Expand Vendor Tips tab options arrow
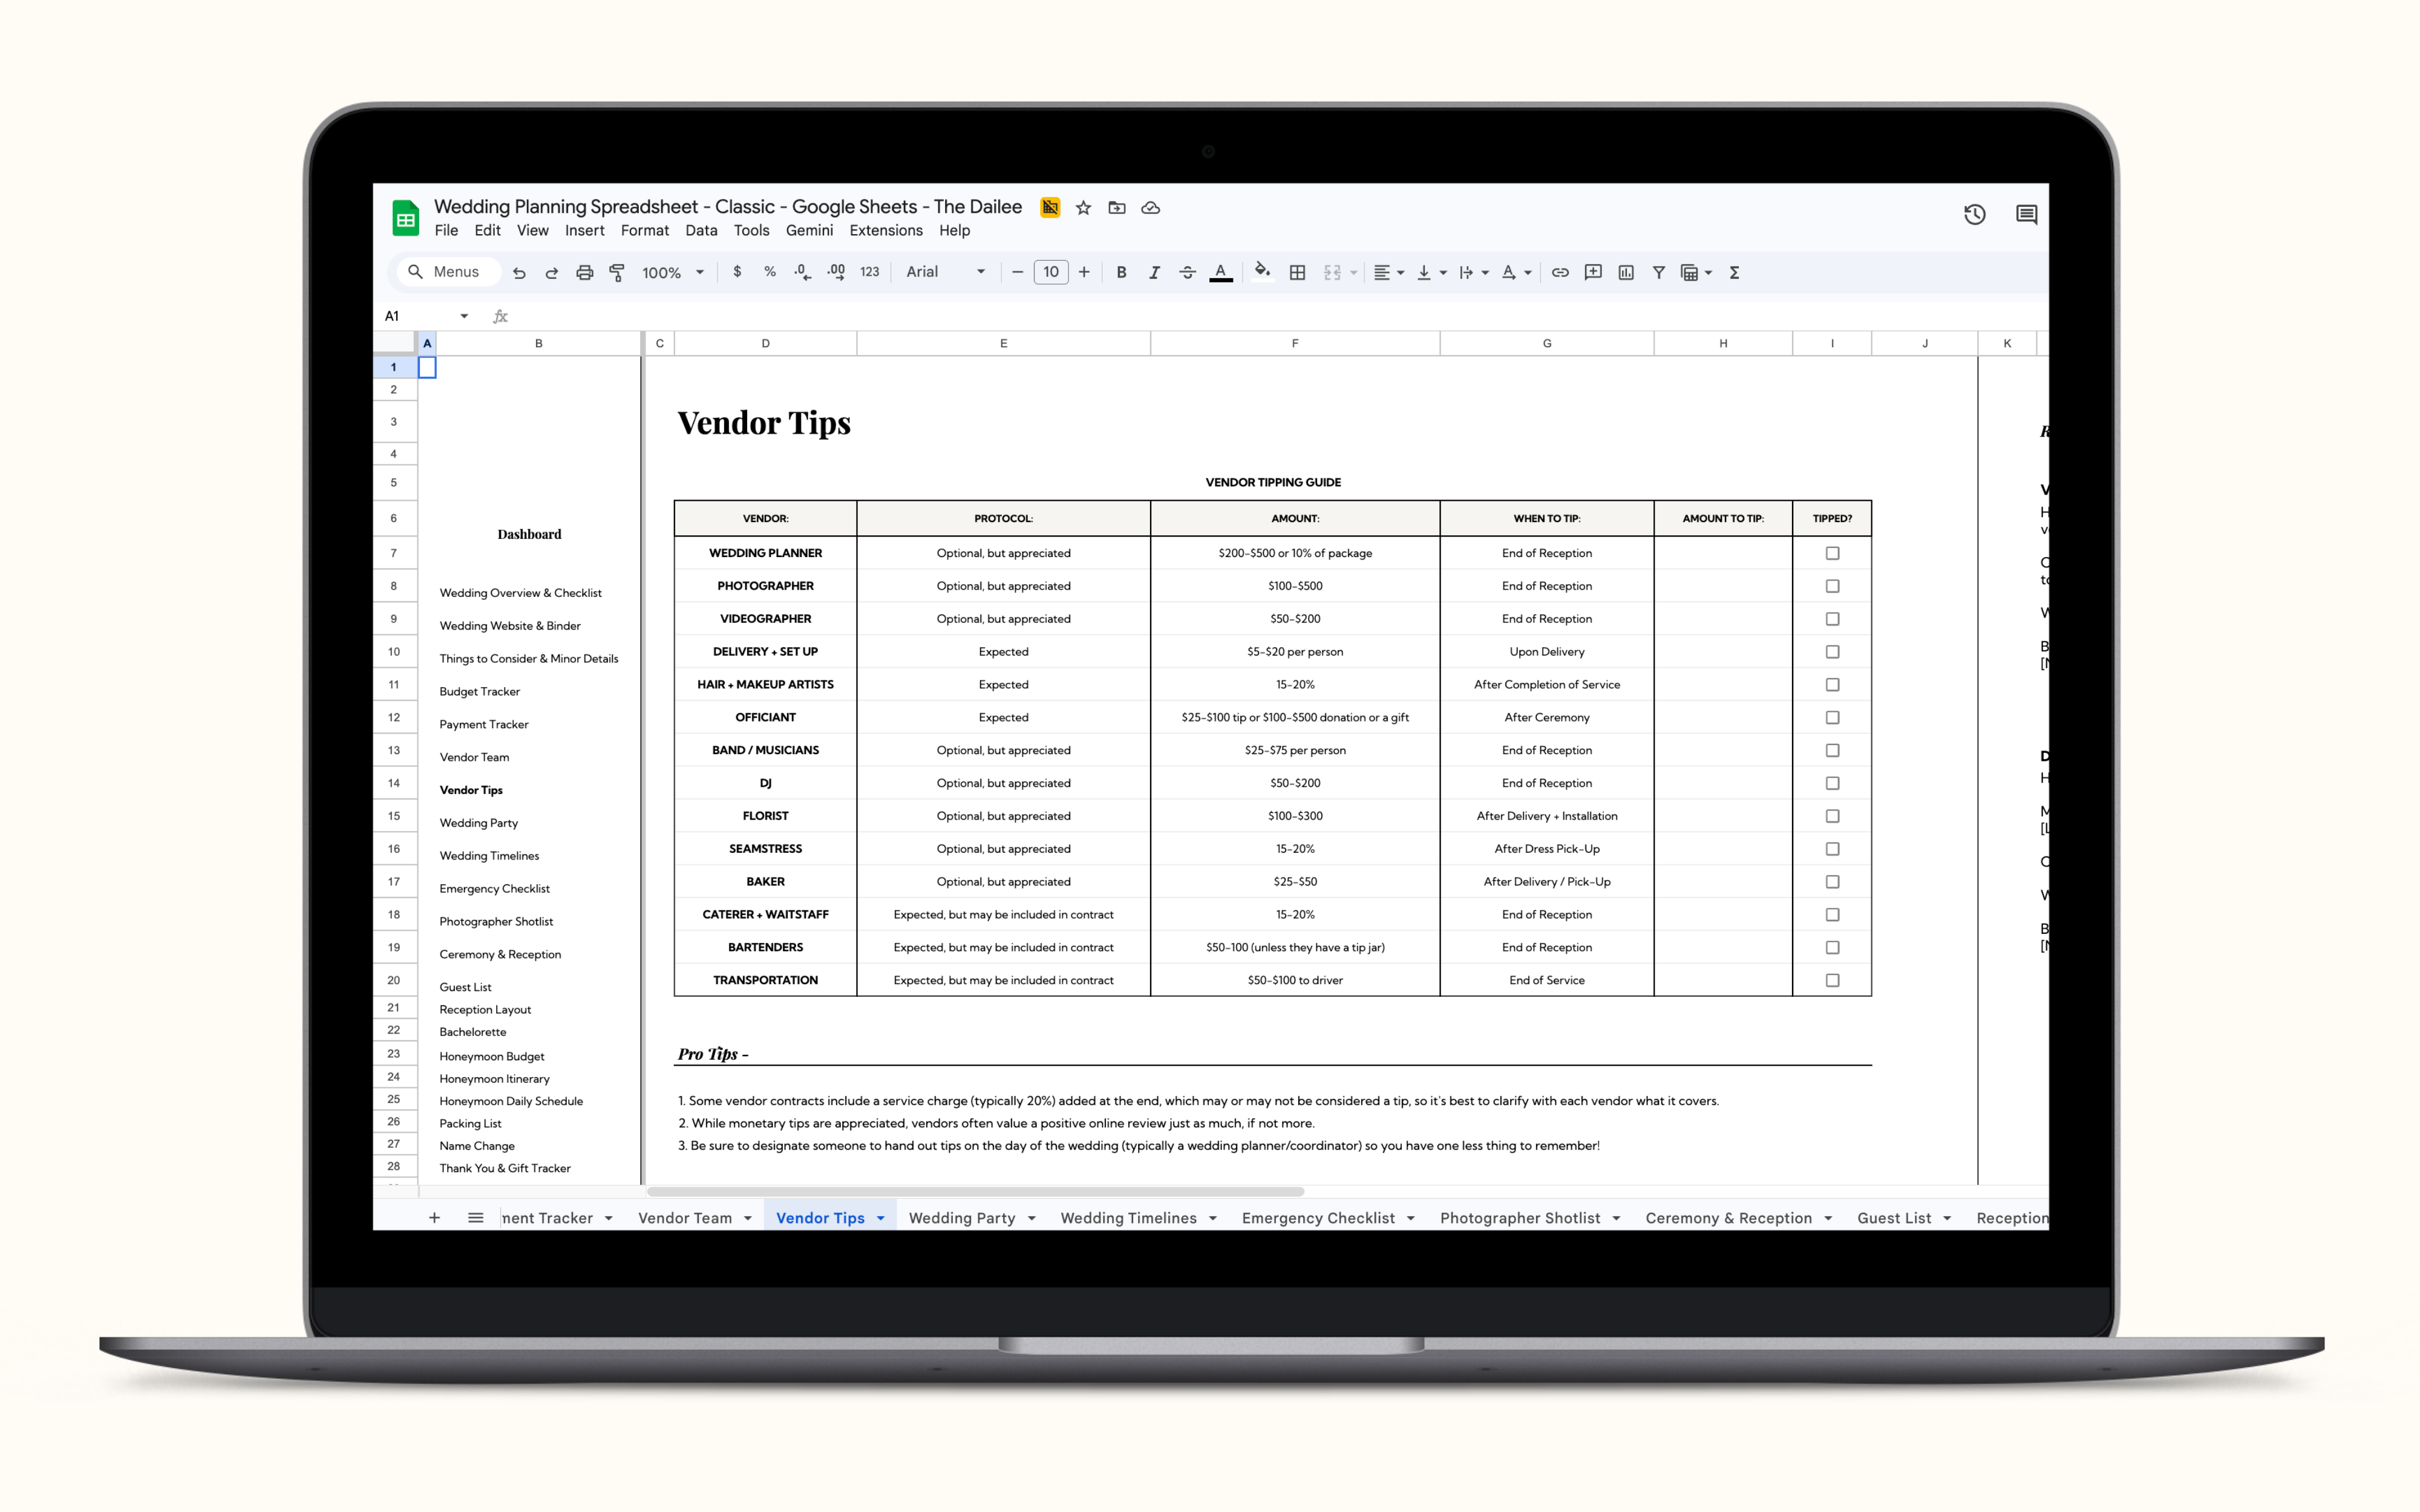This screenshot has width=2420, height=1512. point(881,1218)
